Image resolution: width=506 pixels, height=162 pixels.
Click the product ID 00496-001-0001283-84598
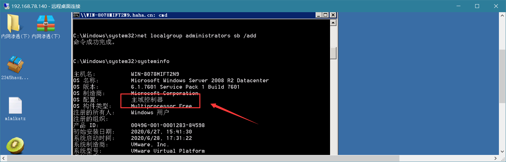pos(168,125)
